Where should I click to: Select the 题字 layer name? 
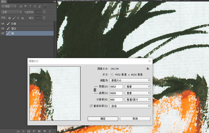[14, 29]
